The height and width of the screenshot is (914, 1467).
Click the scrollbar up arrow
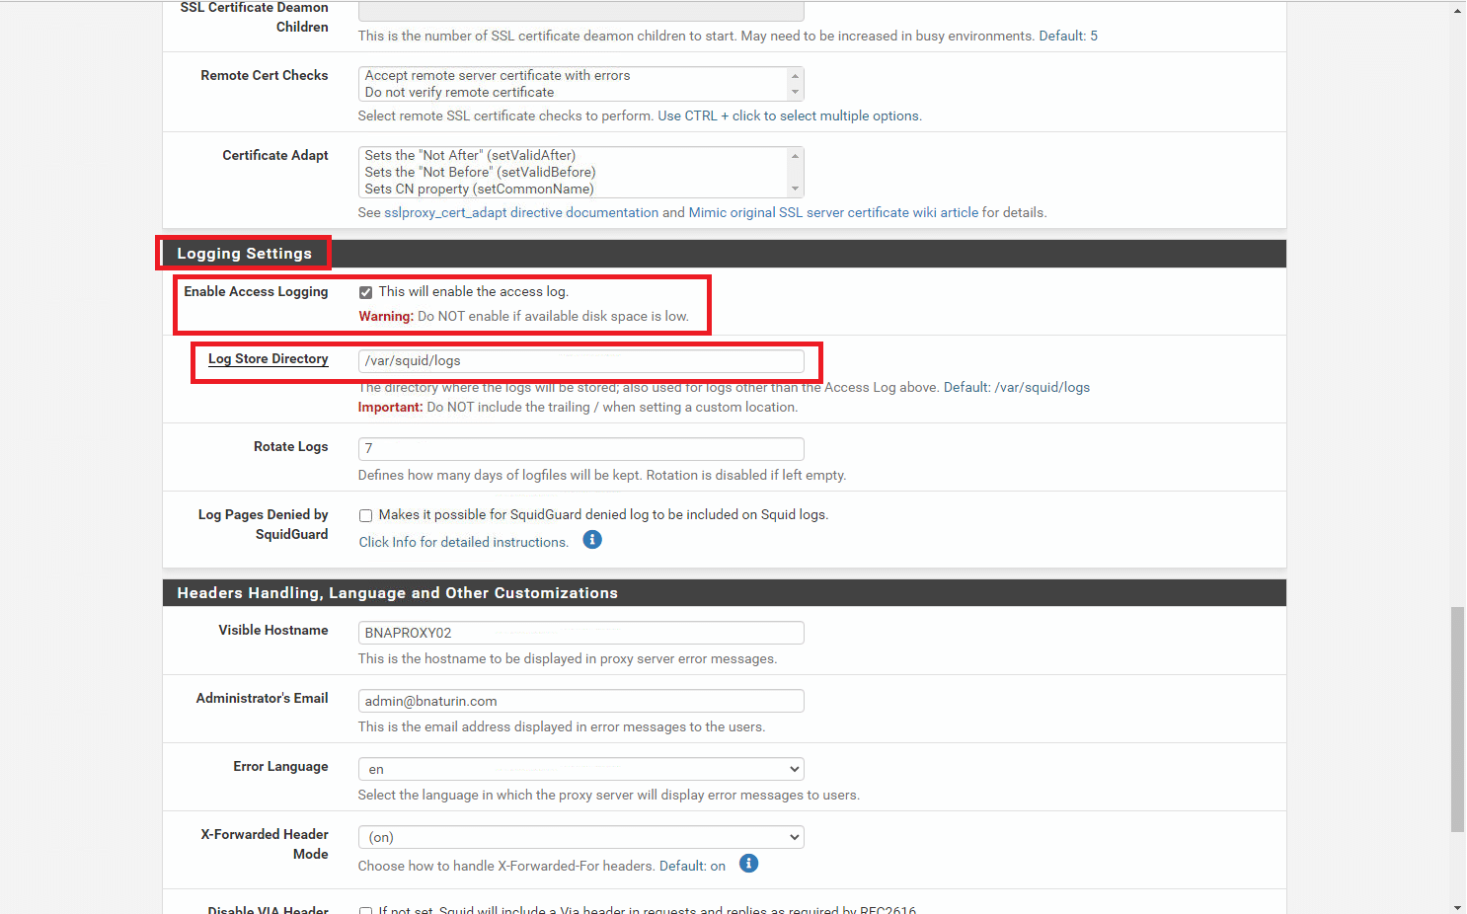[1458, 10]
